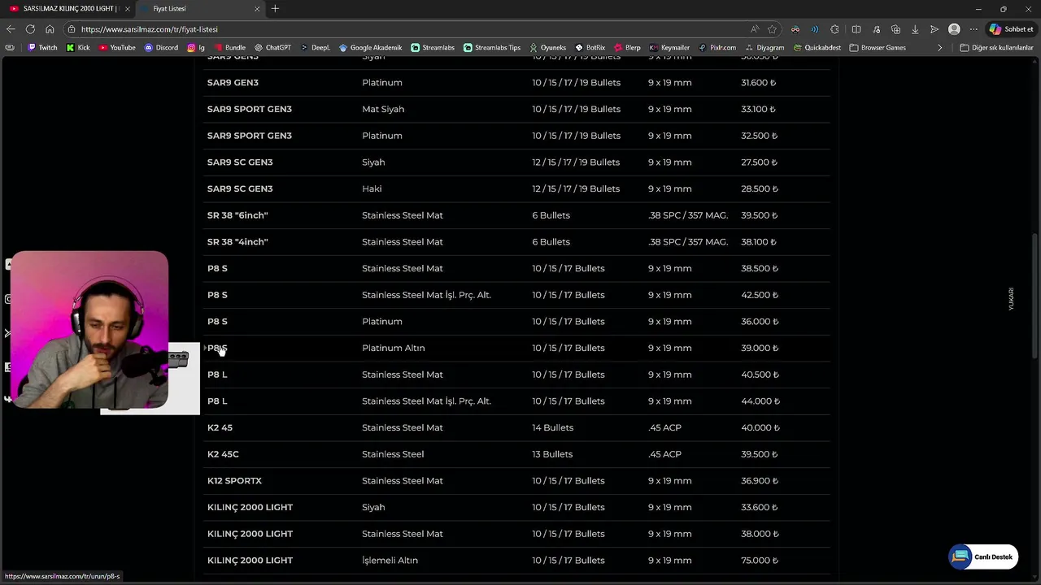Click the leftmost bookmarks bar battery-shaped icon
The image size is (1041, 585).
pyautogui.click(x=10, y=48)
